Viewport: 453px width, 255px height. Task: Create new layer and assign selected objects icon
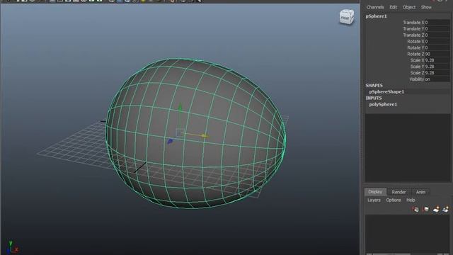click(x=446, y=210)
